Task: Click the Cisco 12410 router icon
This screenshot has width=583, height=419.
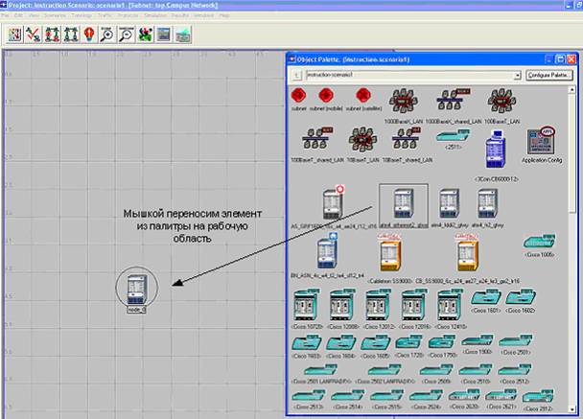Action: [446, 307]
